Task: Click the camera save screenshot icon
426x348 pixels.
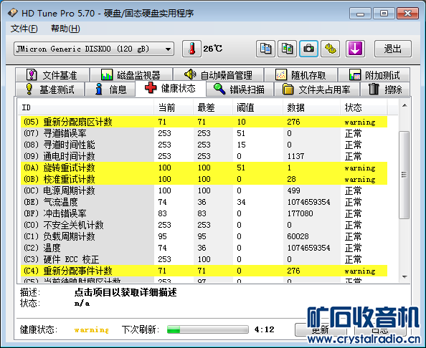Action: [x=308, y=49]
